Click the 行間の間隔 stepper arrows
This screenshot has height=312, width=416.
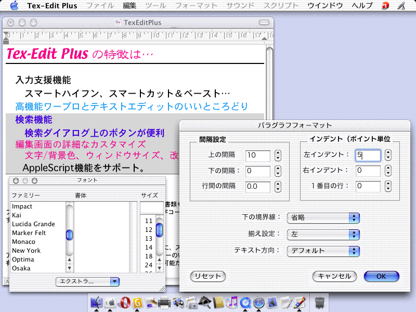[x=278, y=187]
